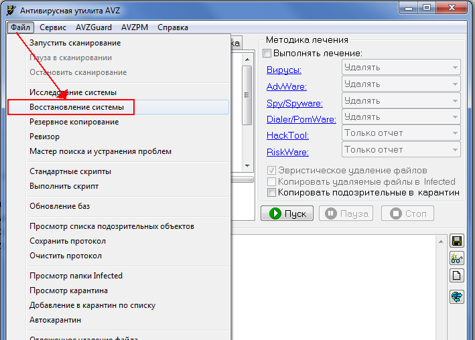Image resolution: width=475 pixels, height=340 pixels.
Task: Open the Вирусы action dropdown
Action: 401,67
